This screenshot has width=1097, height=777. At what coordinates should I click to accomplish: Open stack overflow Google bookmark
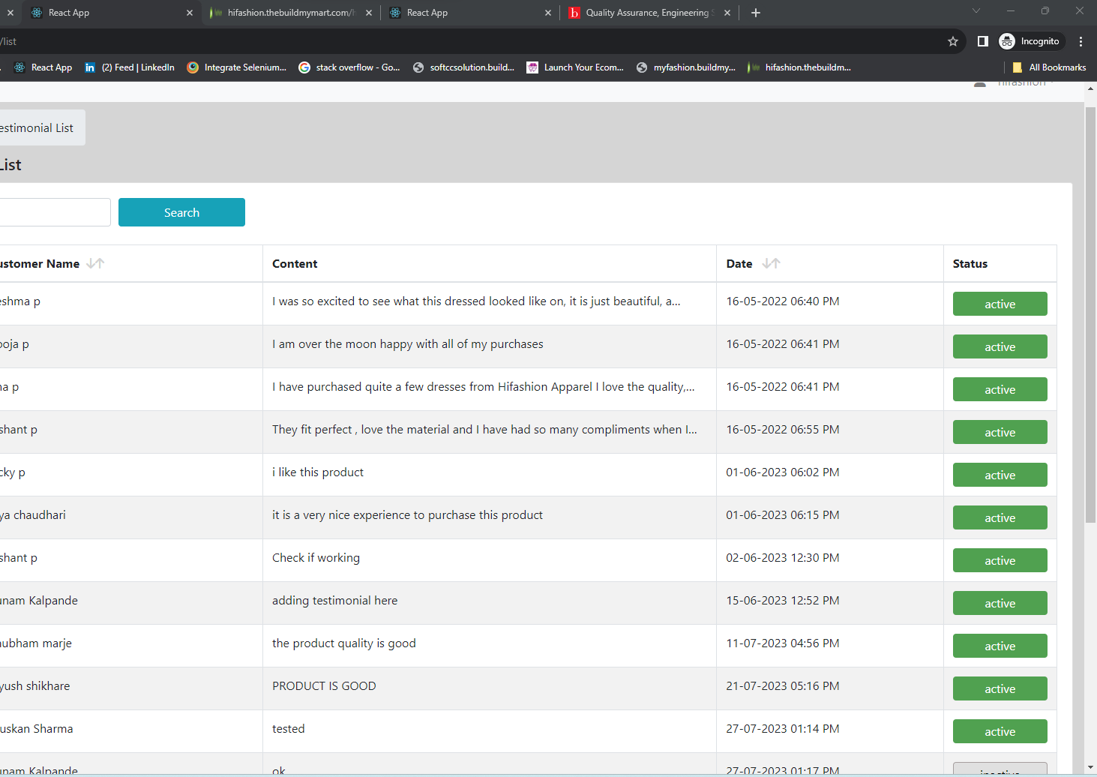[x=349, y=67]
